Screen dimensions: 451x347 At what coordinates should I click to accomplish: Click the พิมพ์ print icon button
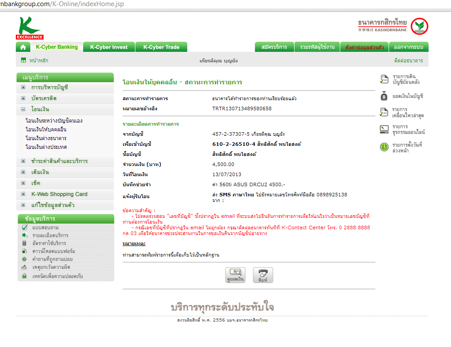[263, 275]
